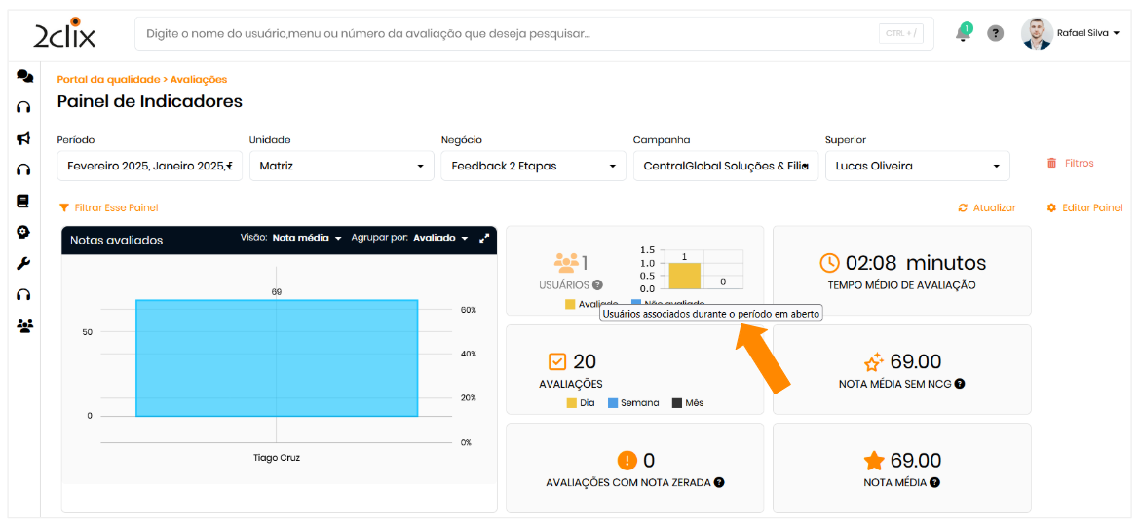
Task: Click Editar Painel link
Action: 1084,208
